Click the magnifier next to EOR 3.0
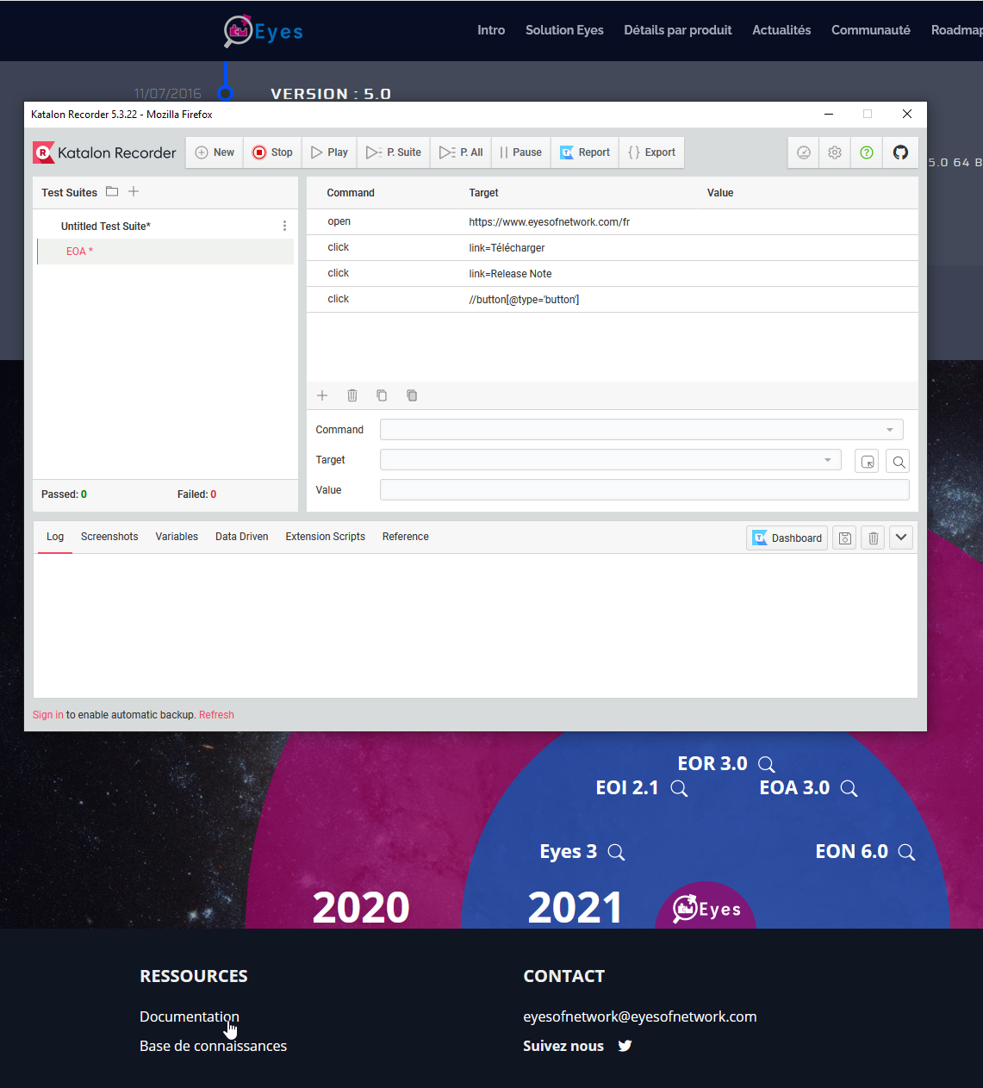The image size is (983, 1088). 767,765
